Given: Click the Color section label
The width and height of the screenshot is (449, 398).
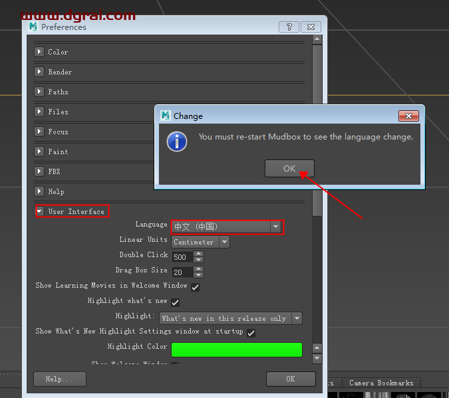Looking at the screenshot, I should 58,52.
